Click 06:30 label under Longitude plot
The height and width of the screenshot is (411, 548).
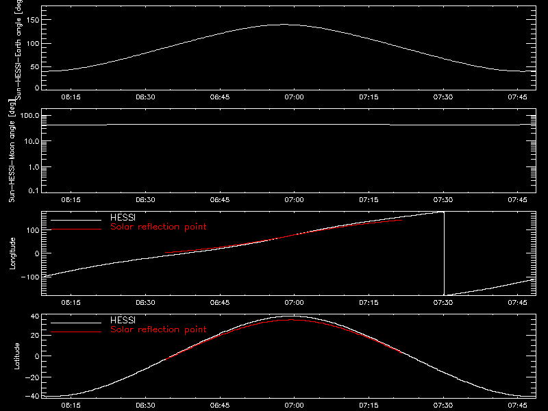pyautogui.click(x=145, y=303)
